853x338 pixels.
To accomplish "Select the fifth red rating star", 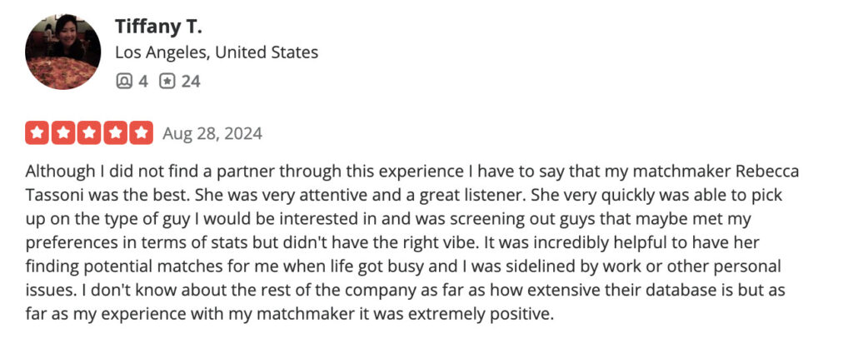I will [141, 133].
